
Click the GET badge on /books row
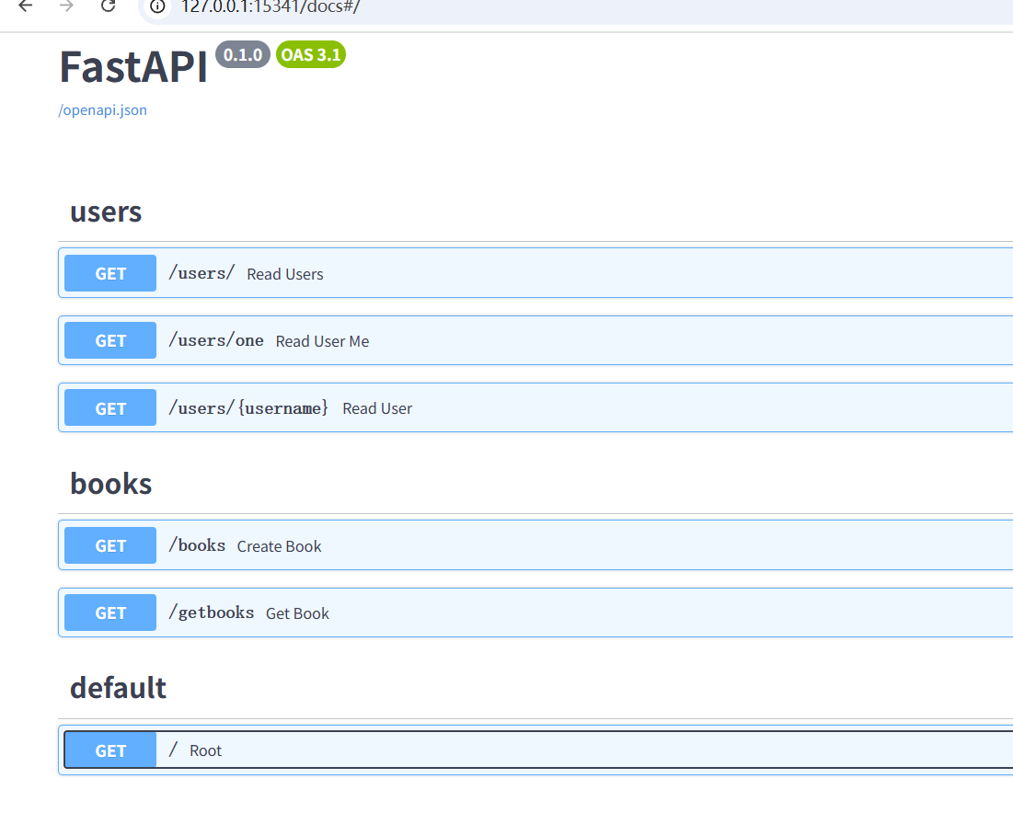109,545
